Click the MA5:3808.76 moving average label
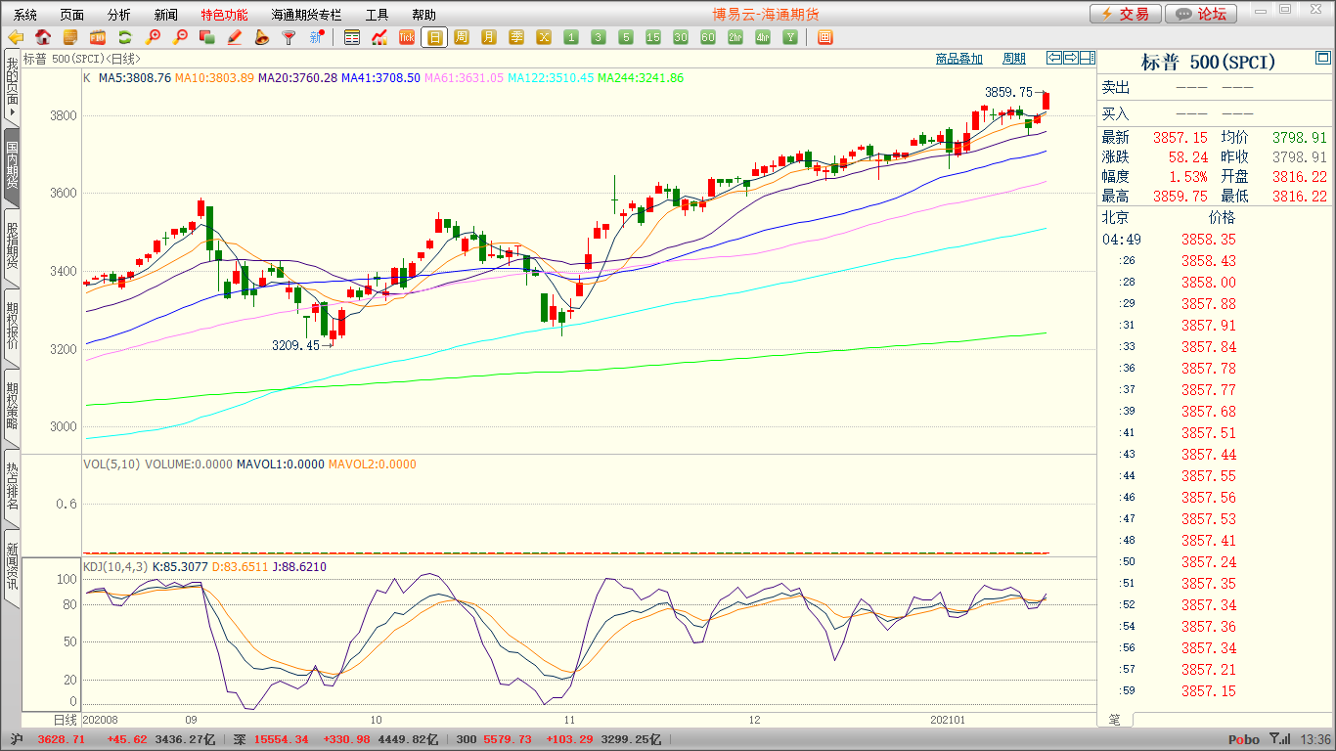This screenshot has height=751, width=1336. 134,77
